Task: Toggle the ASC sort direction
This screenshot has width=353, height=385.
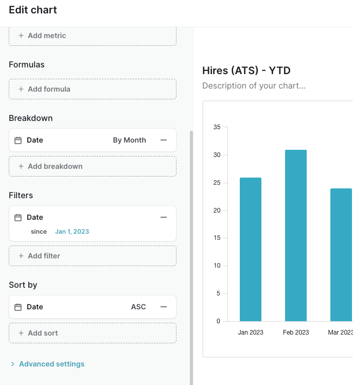Action: point(138,307)
